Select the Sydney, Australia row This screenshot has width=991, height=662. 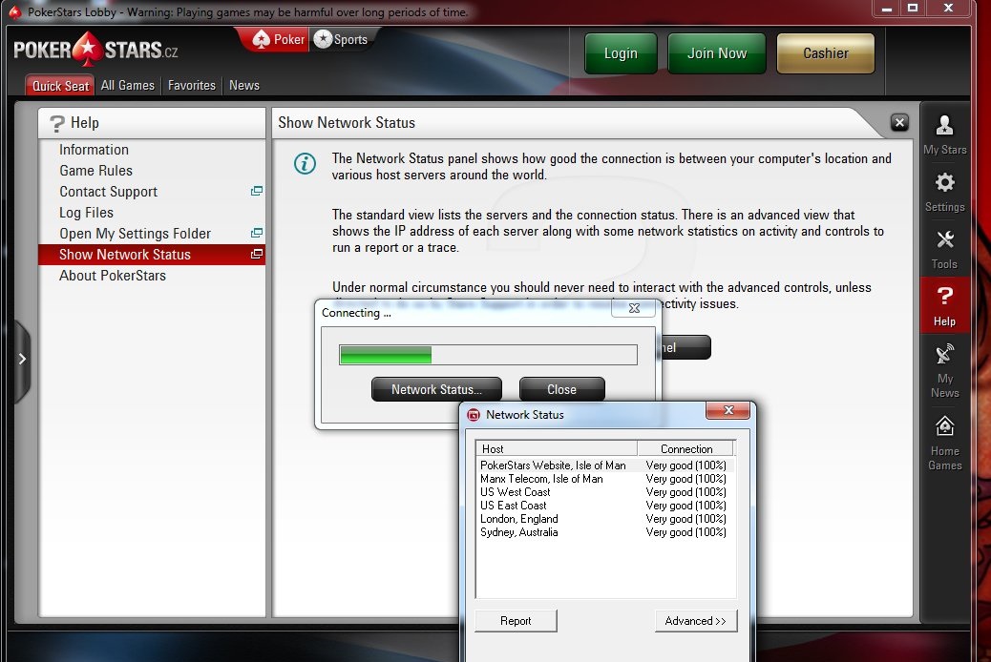(604, 532)
